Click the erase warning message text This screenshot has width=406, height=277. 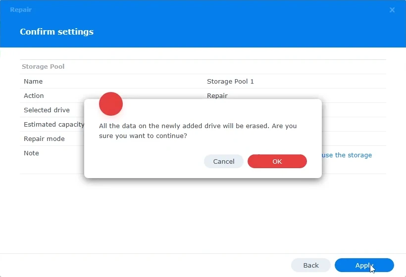[x=198, y=131]
